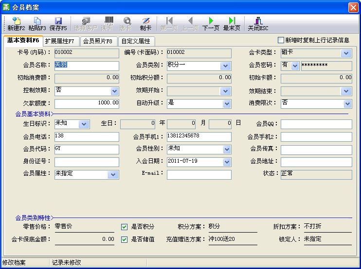Open the 会员性别 dropdown
The width and height of the screenshot is (361, 269).
click(x=226, y=149)
